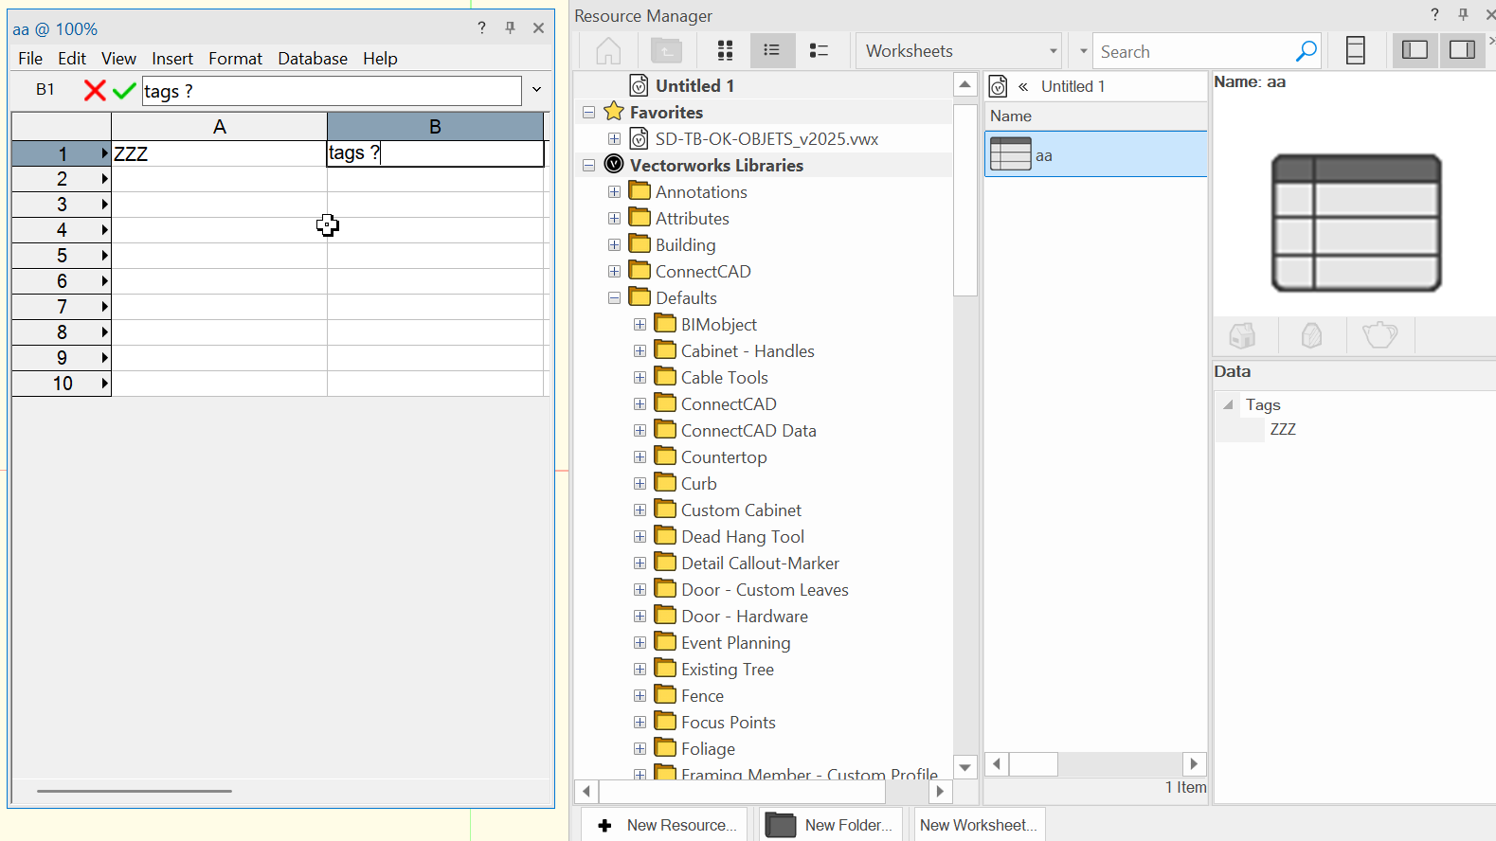The image size is (1496, 841).
Task: Cancel the cell entry with red X
Action: click(95, 91)
